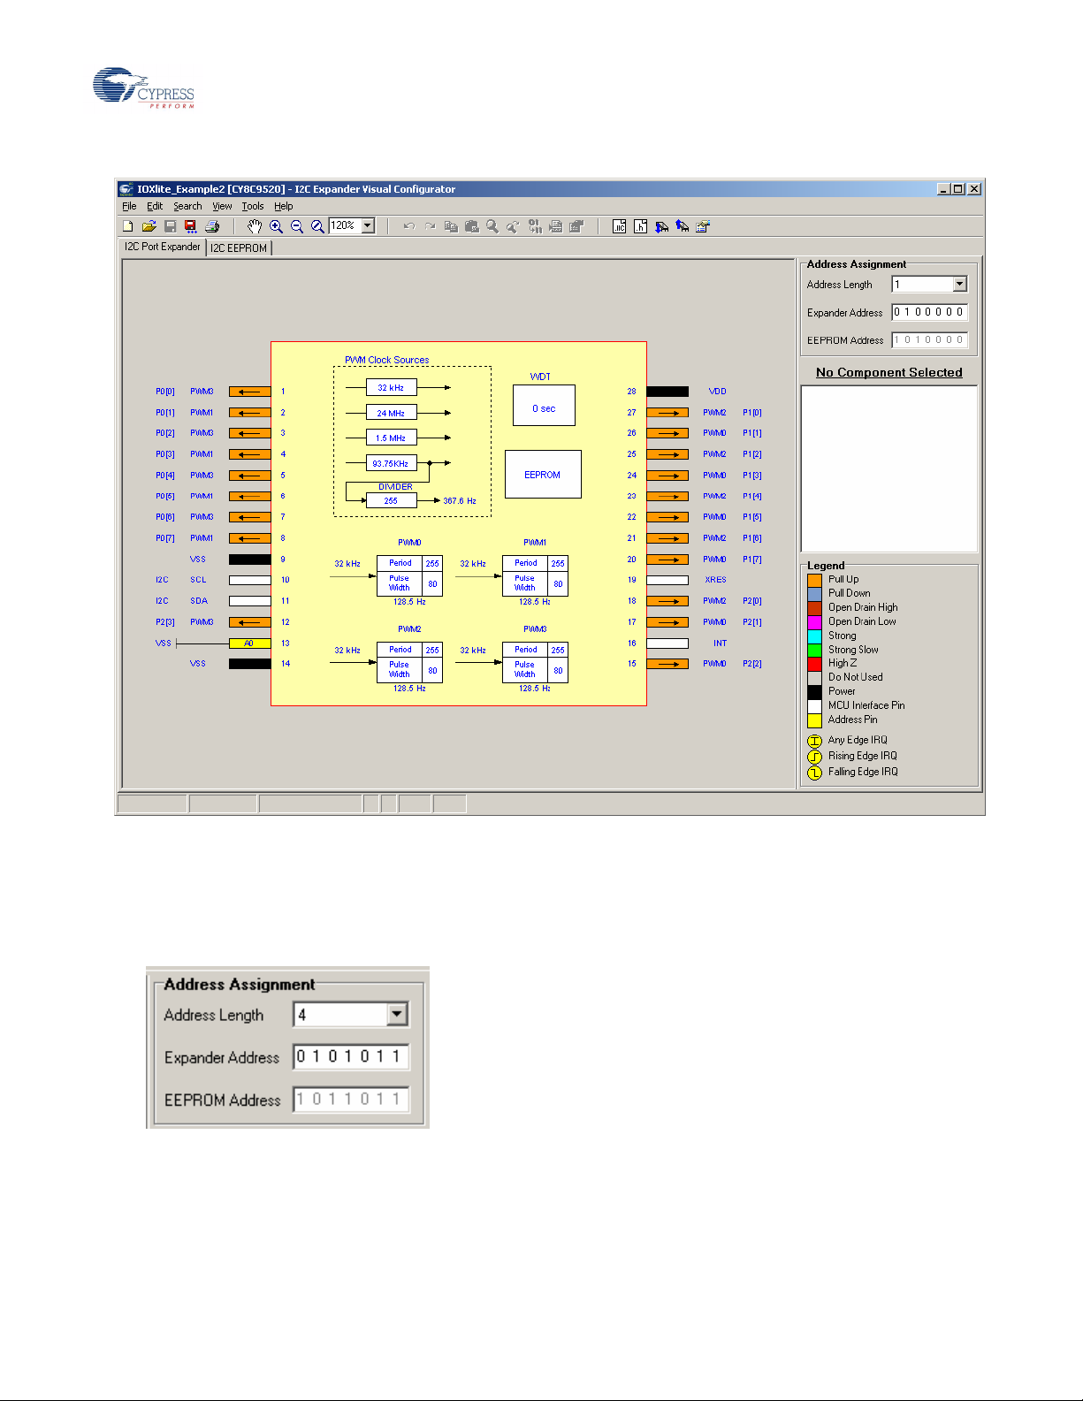Click the WDT 0 sec block

pos(544,406)
